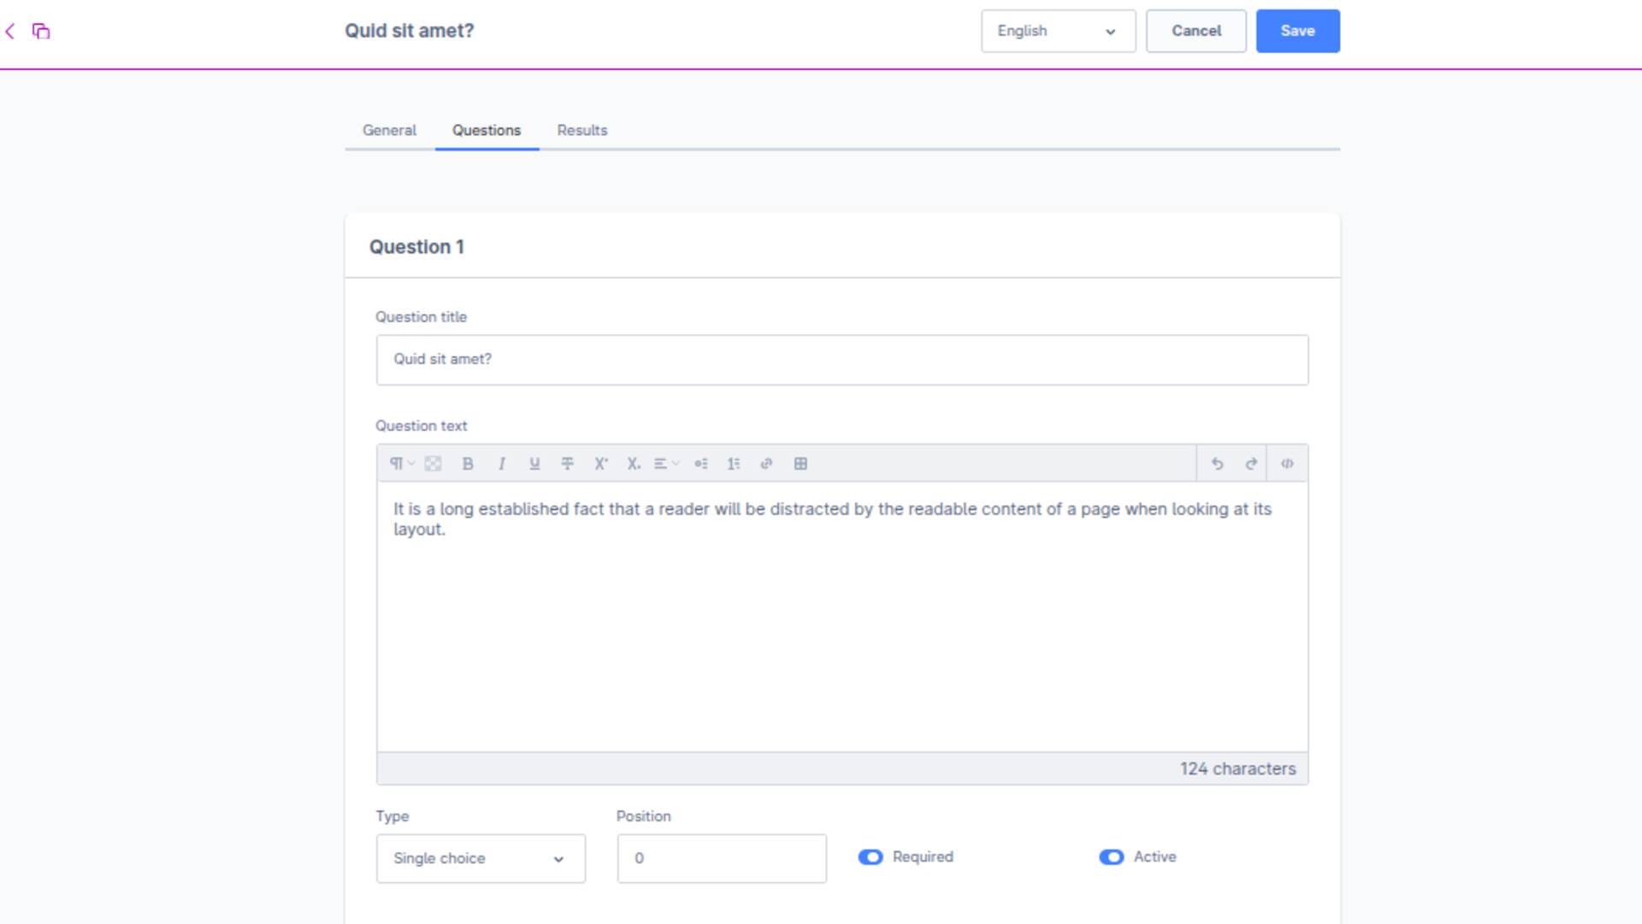The image size is (1642, 924).
Task: Click inside the question text editor body
Action: tap(842, 616)
